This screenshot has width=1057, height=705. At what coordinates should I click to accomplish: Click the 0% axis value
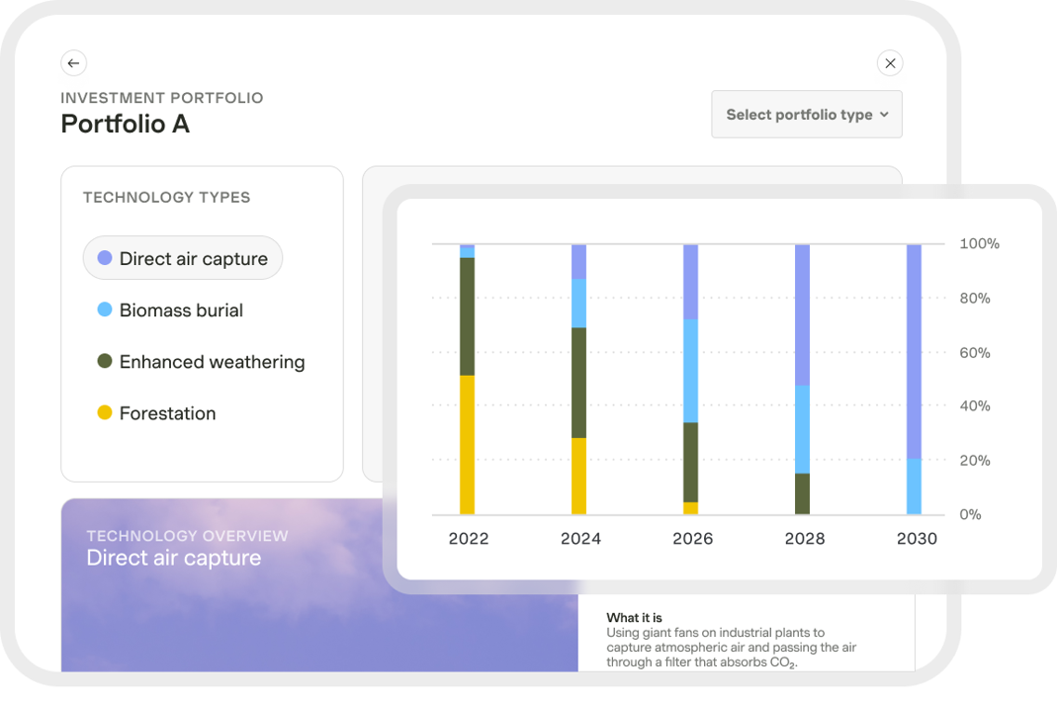point(970,514)
